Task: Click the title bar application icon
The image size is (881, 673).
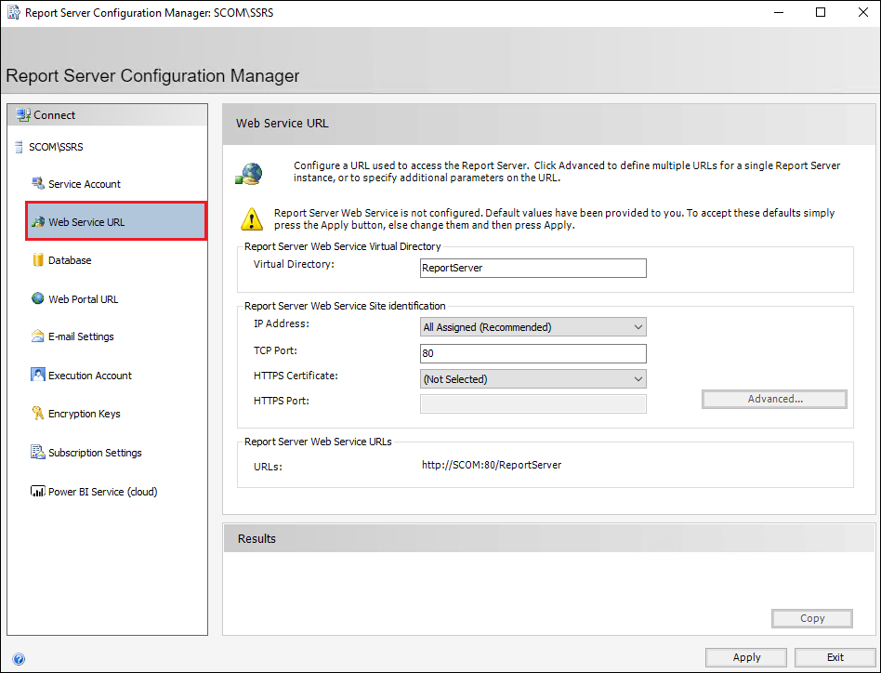Action: [13, 12]
